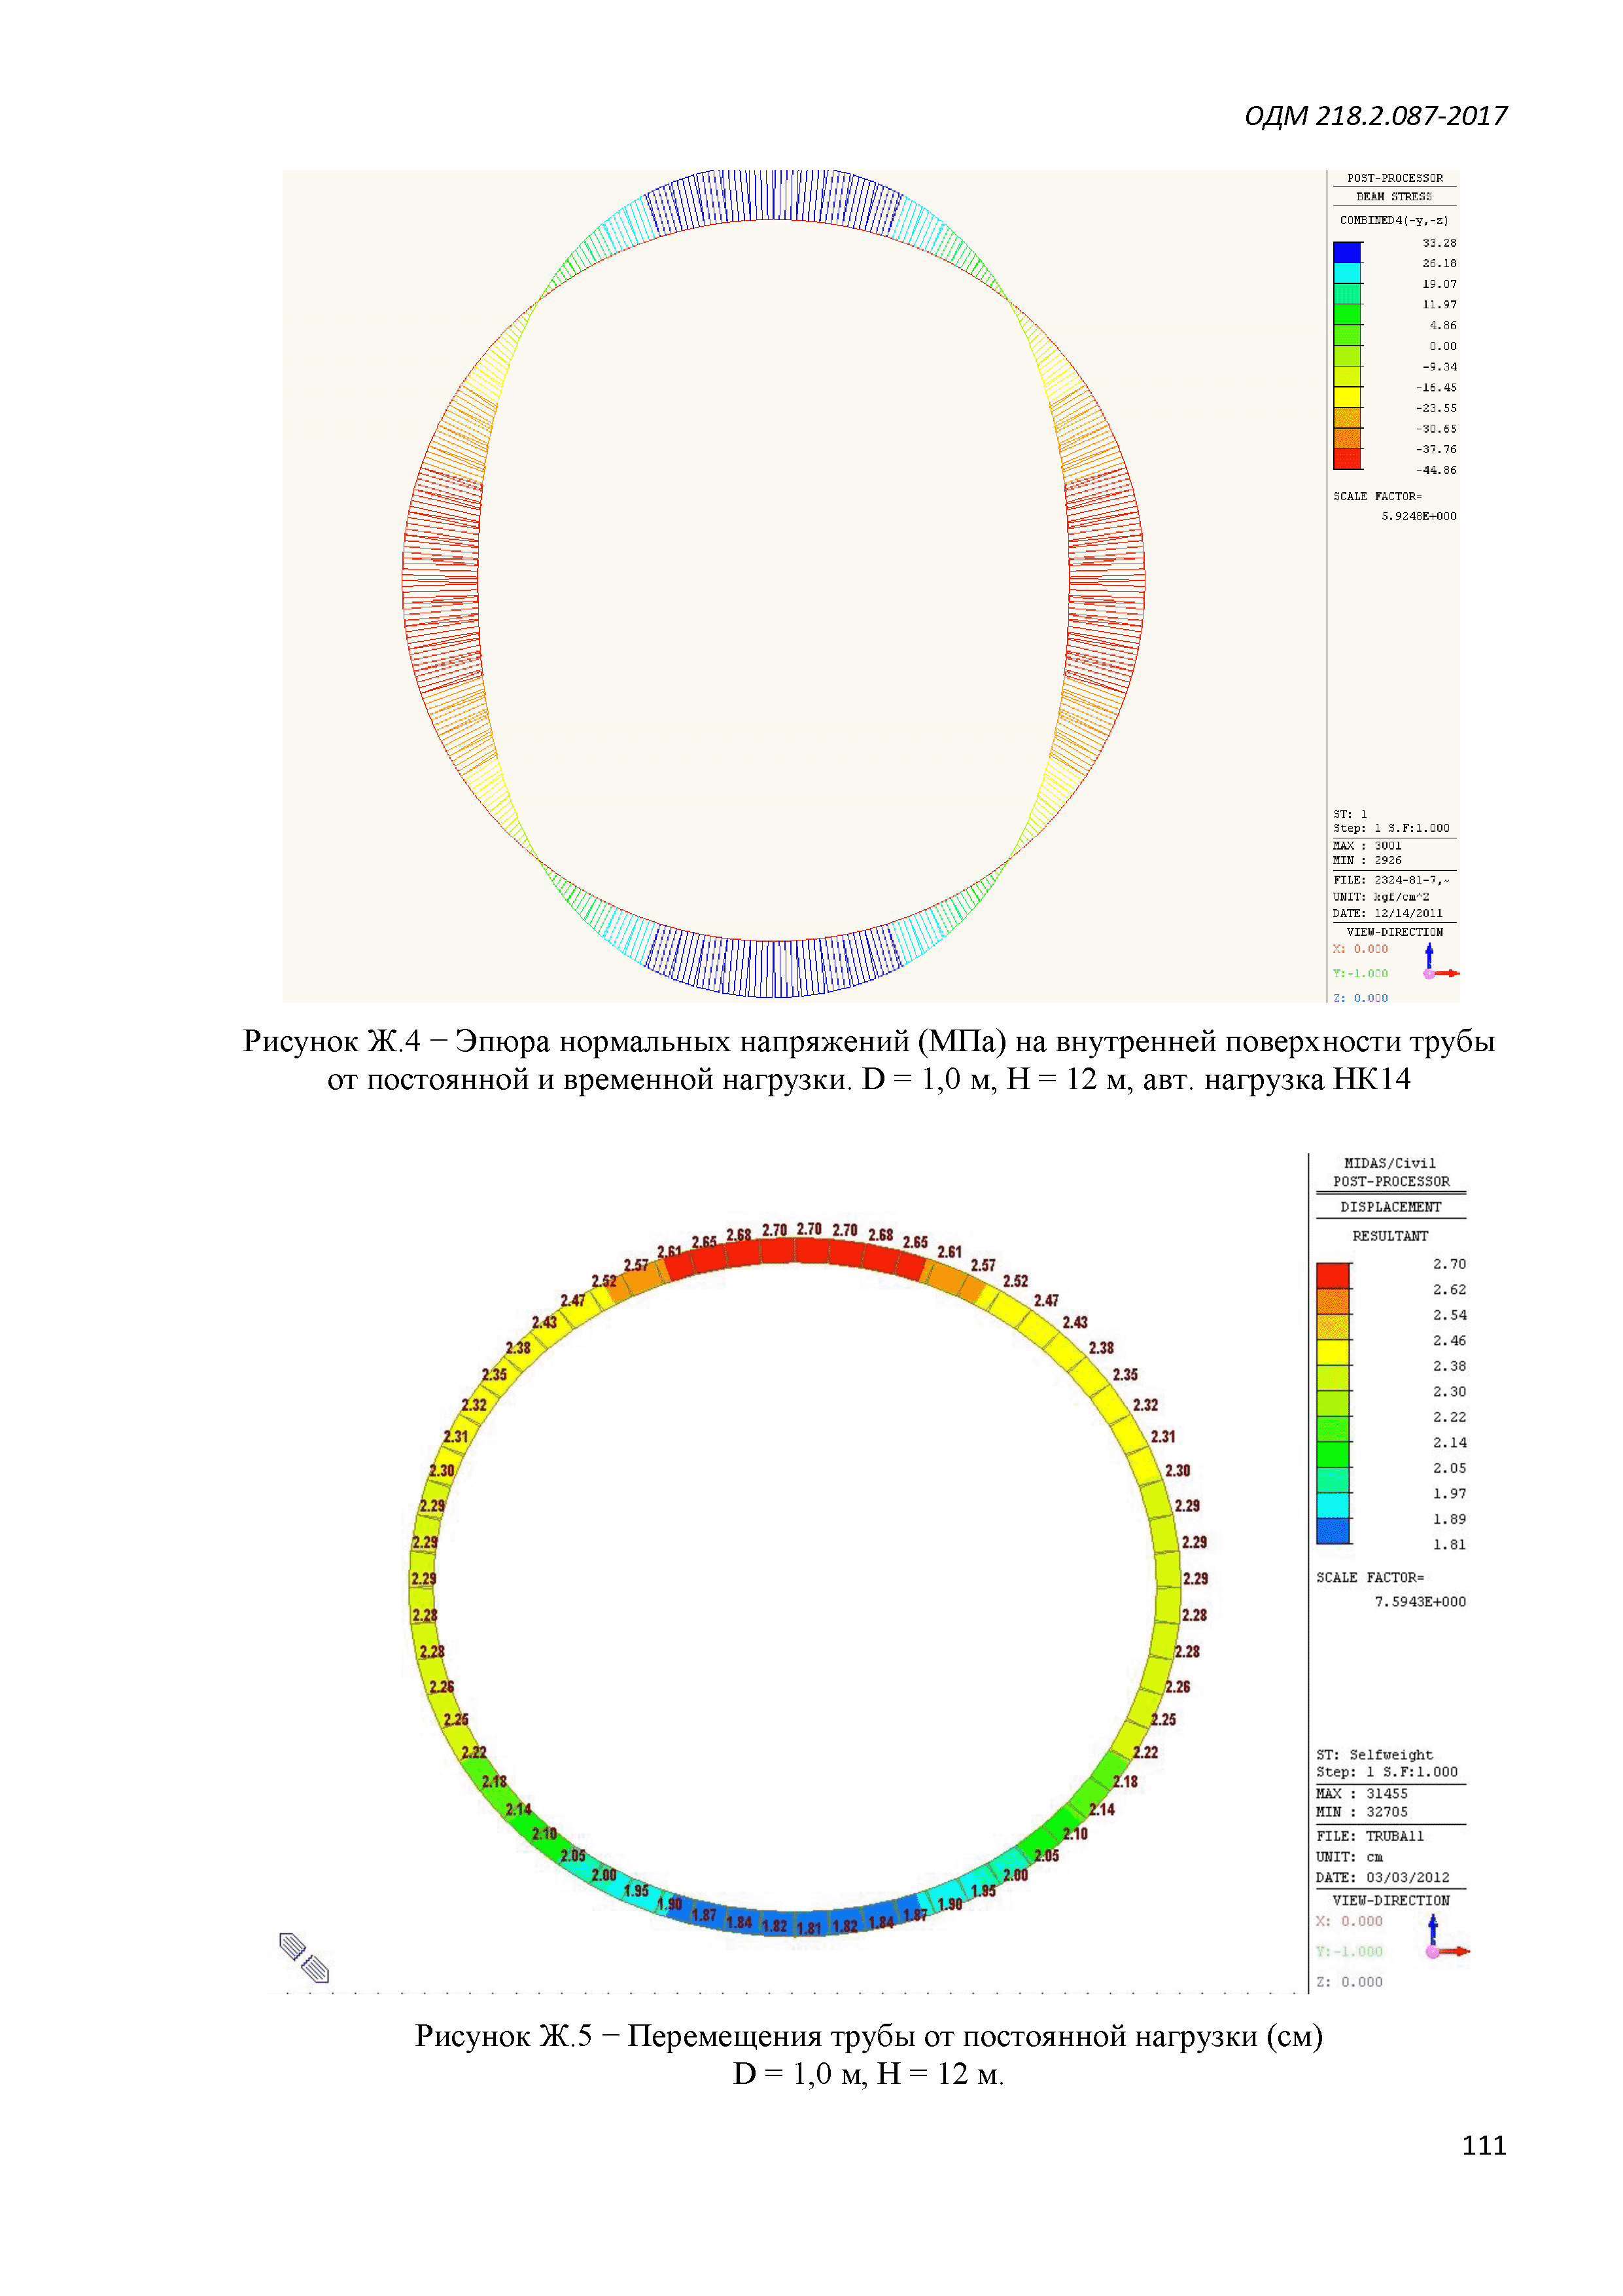Click "DATE: 12/14/2011" entry
Image resolution: width=1623 pixels, height=2296 pixels.
1387,913
